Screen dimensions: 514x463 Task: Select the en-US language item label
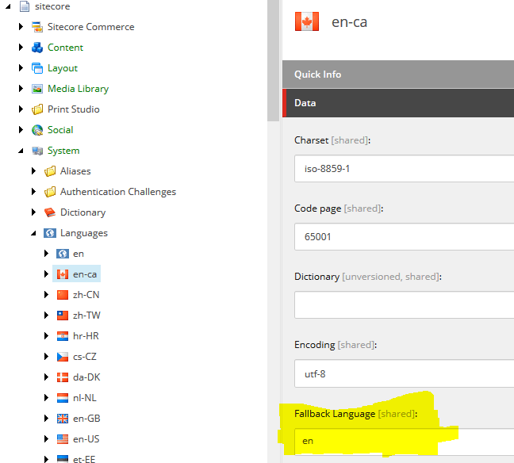click(86, 439)
